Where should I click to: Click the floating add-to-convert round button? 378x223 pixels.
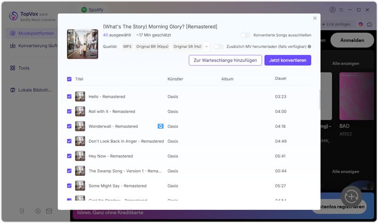pos(351,197)
